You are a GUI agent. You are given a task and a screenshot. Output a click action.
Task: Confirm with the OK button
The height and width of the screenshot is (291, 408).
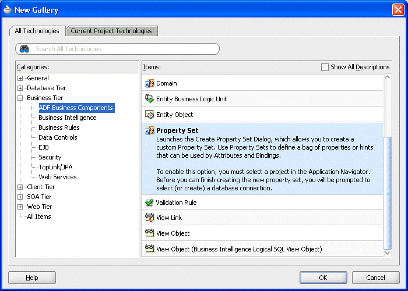pos(323,278)
